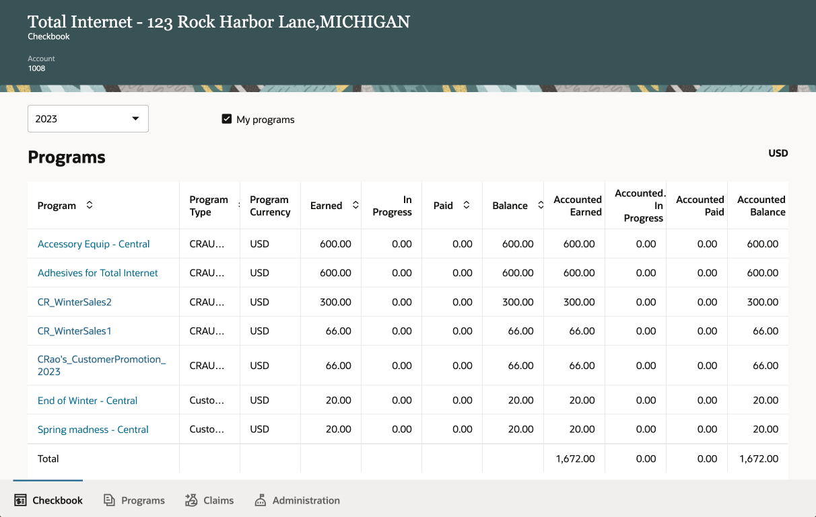Click the Claims tab icon

click(191, 500)
